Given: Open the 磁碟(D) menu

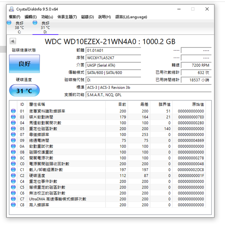Looking at the screenshot, I should coord(87,17).
